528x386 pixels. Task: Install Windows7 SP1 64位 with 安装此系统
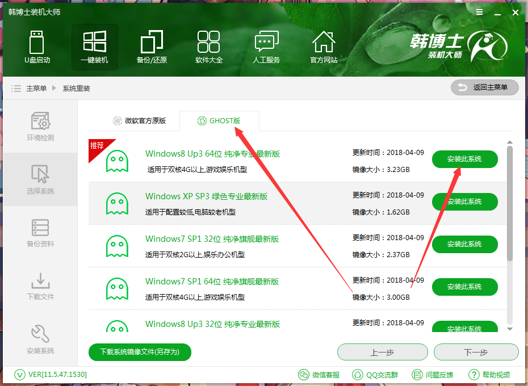point(464,287)
